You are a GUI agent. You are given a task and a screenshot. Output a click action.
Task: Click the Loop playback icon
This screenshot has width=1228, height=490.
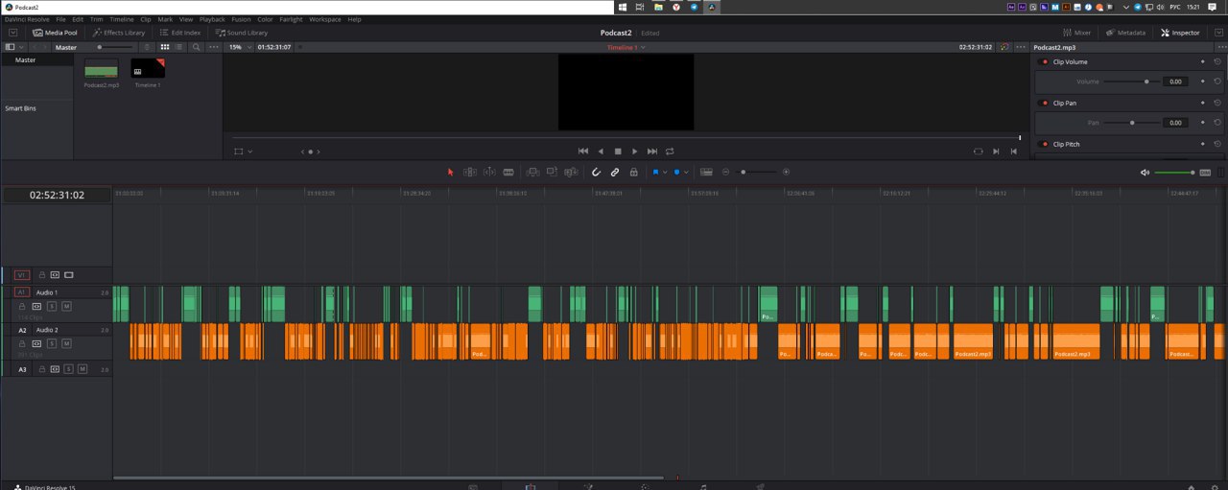pos(670,152)
